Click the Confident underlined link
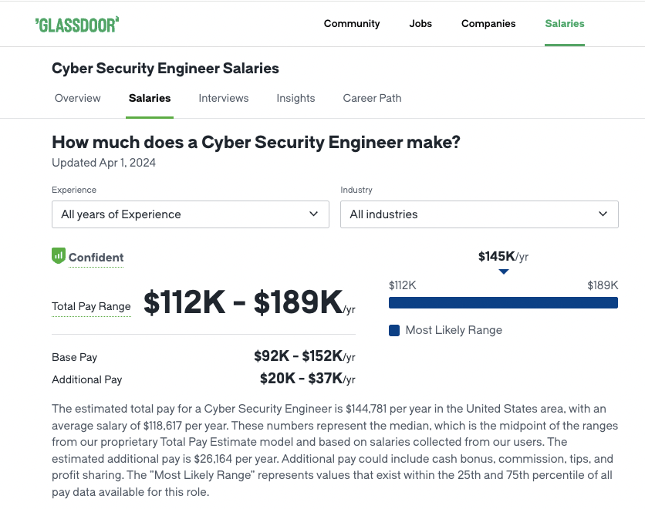645x509 pixels. (x=96, y=258)
